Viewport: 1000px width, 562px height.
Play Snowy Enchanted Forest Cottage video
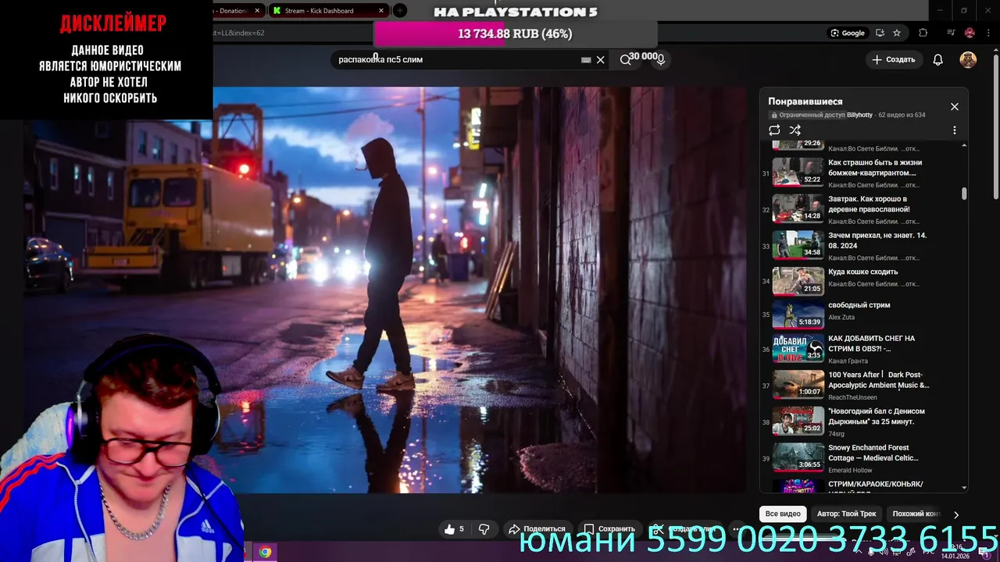[x=862, y=458]
